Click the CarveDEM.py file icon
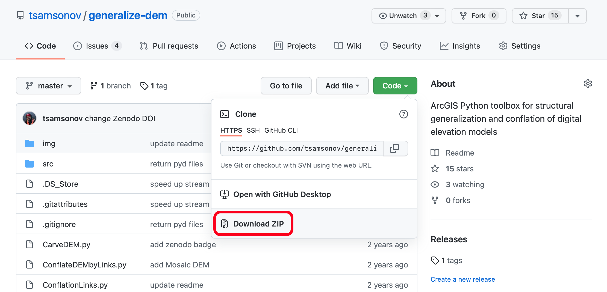Image resolution: width=607 pixels, height=292 pixels. point(30,245)
